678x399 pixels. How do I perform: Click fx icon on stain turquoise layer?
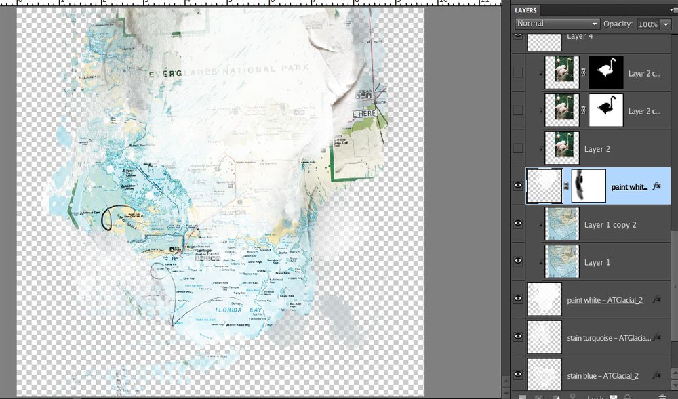point(656,337)
